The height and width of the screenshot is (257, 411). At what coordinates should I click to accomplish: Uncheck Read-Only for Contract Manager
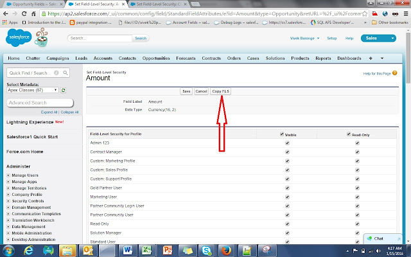point(357,152)
